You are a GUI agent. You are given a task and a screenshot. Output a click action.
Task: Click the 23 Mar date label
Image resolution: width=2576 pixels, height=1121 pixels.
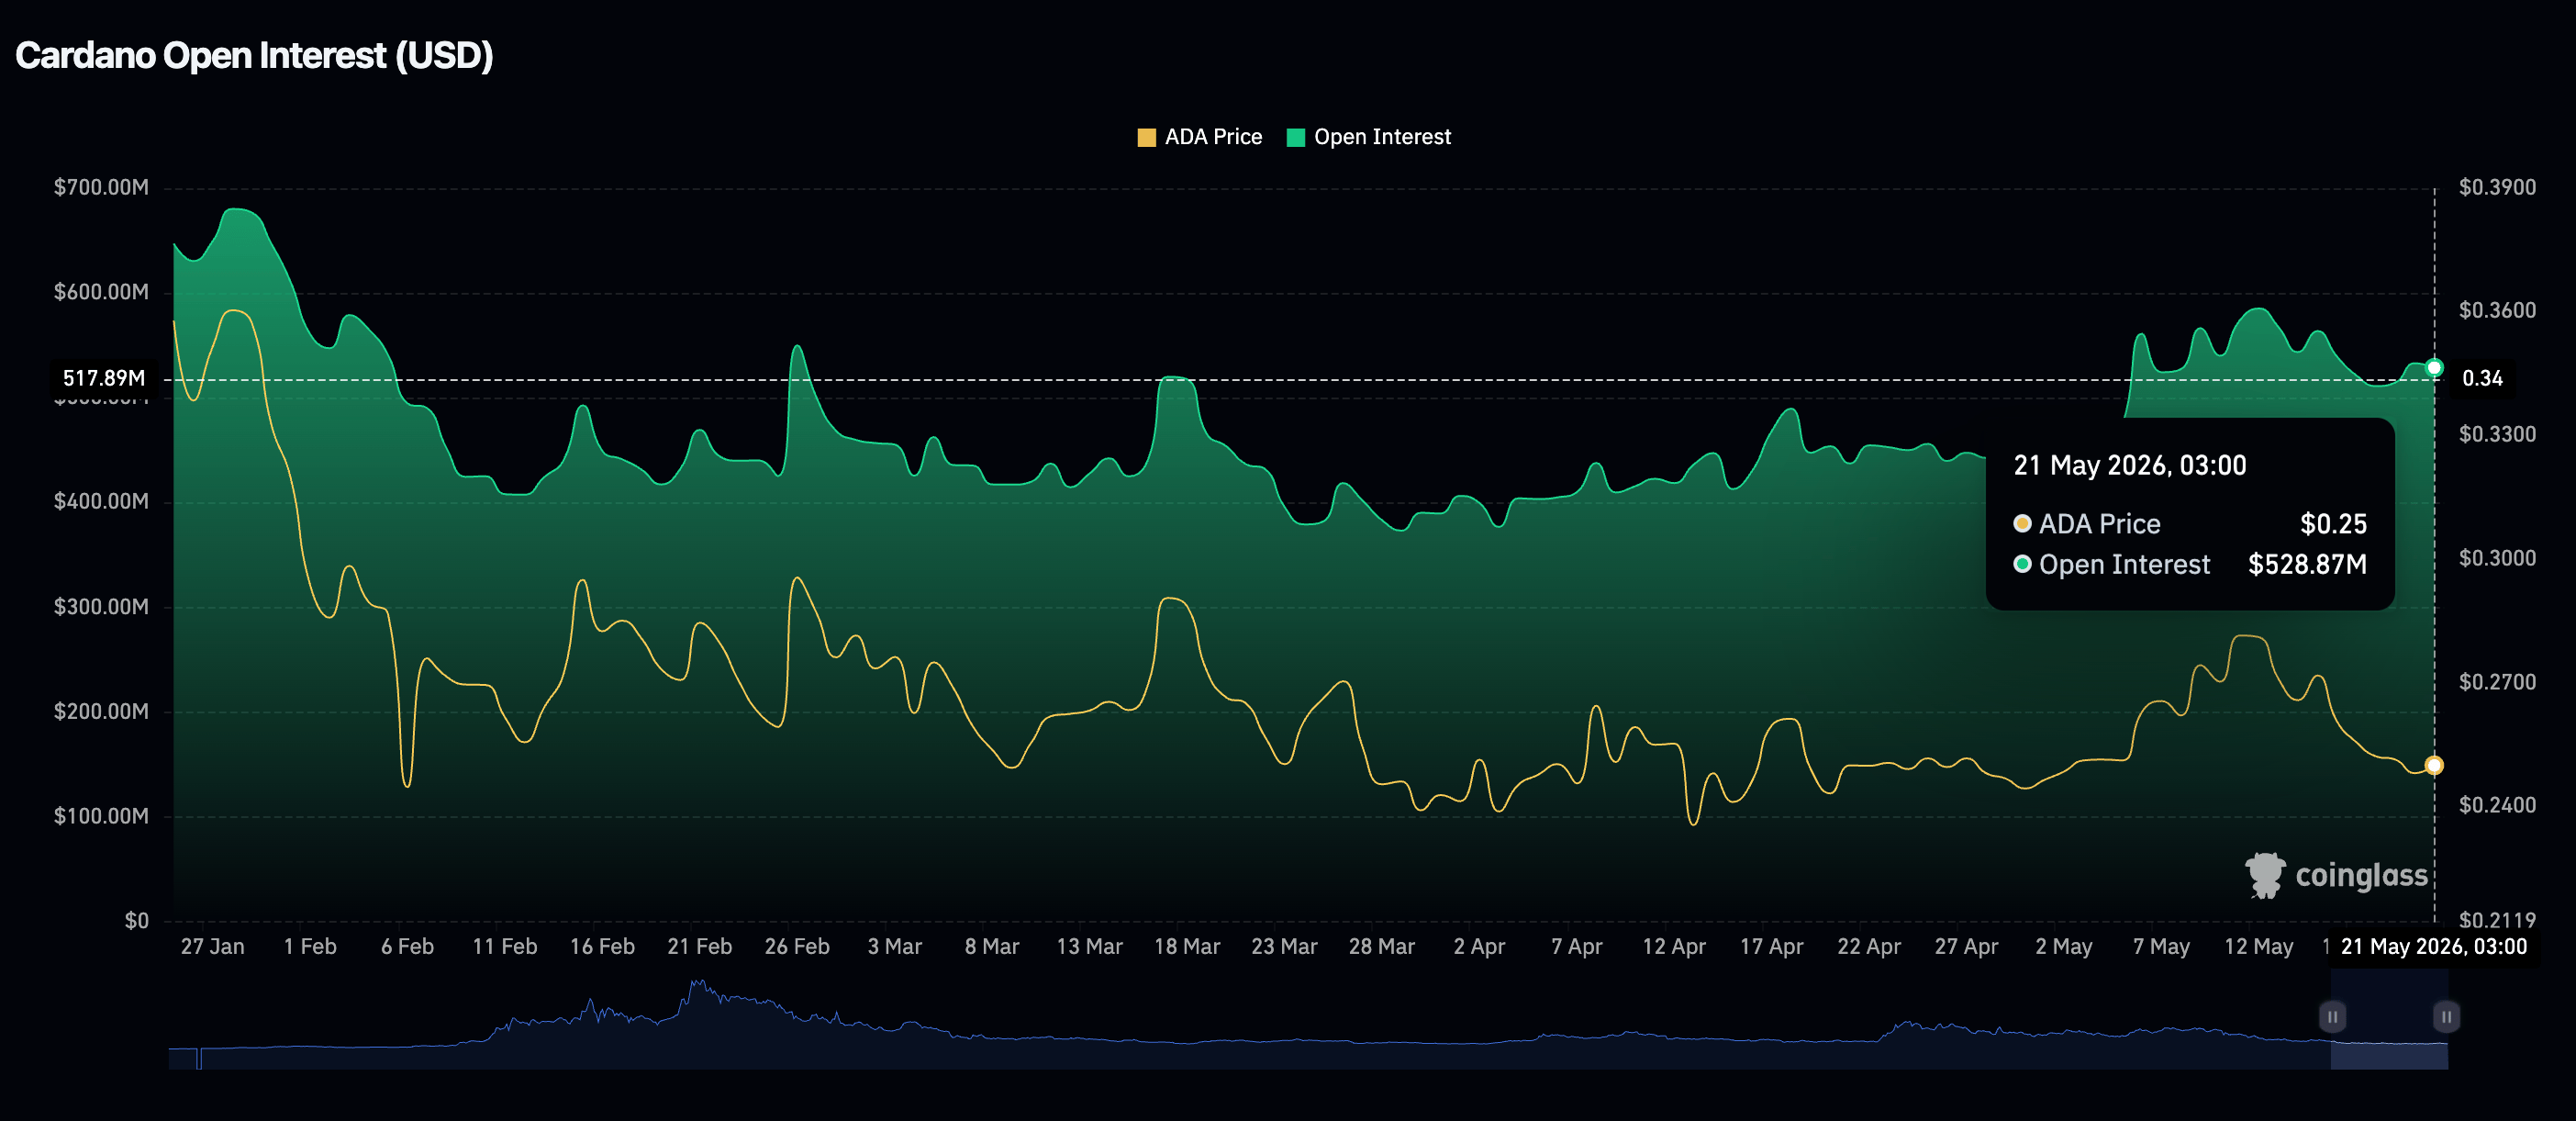[x=1284, y=946]
